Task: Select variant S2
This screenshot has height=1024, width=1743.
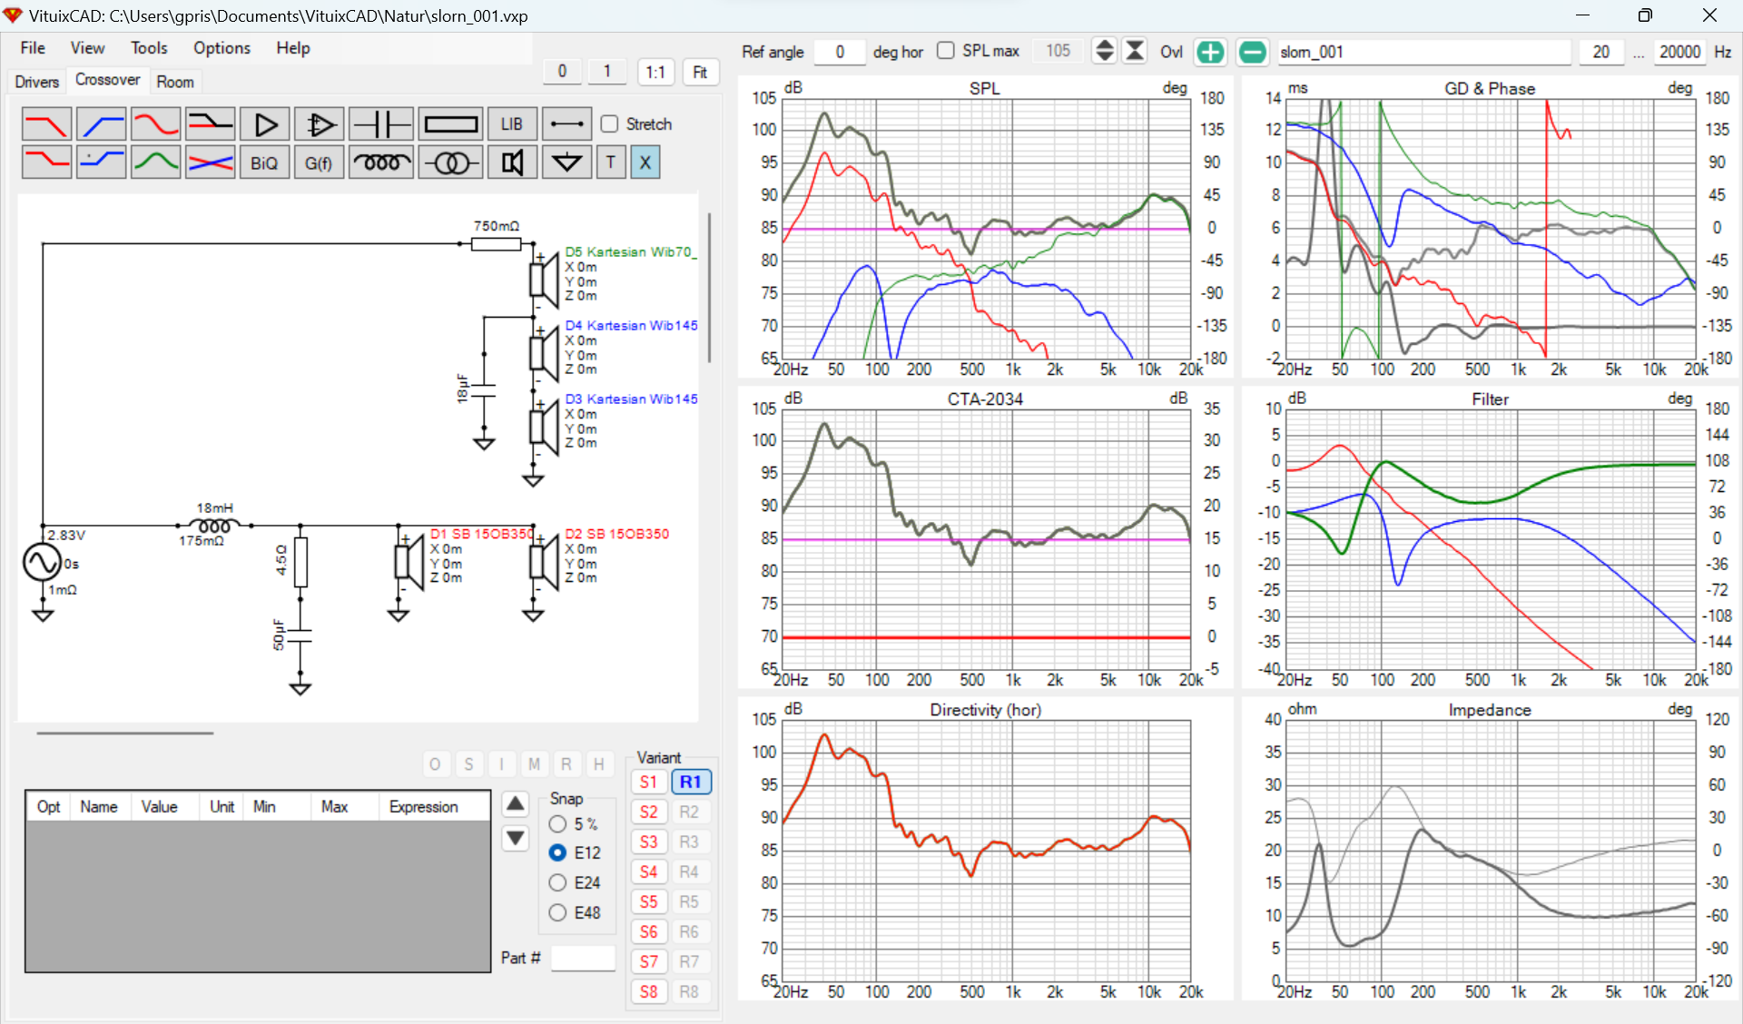Action: (648, 812)
